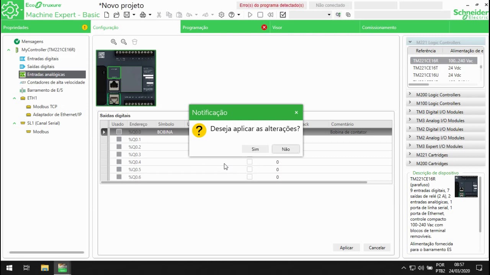Open the empty combo box in toolbar
This screenshot has width=490, height=275.
click(310, 15)
